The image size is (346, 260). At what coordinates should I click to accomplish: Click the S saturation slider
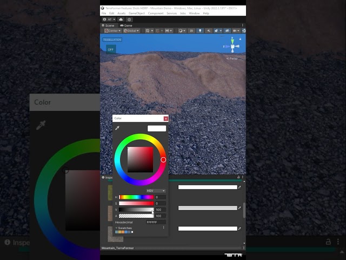[136, 204]
